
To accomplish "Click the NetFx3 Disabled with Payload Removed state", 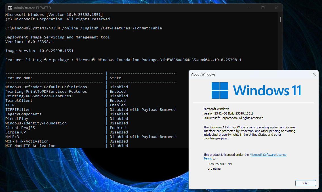I will coord(143,137).
